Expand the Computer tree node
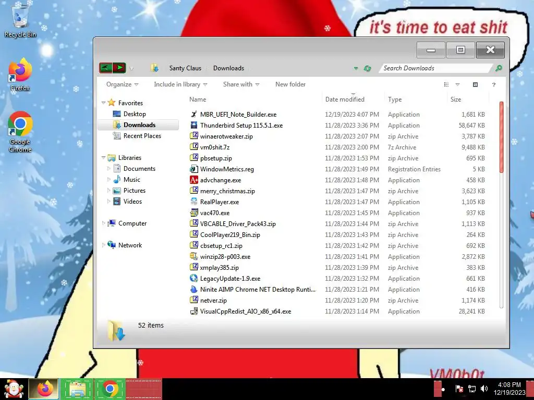The height and width of the screenshot is (400, 534). pyautogui.click(x=103, y=223)
